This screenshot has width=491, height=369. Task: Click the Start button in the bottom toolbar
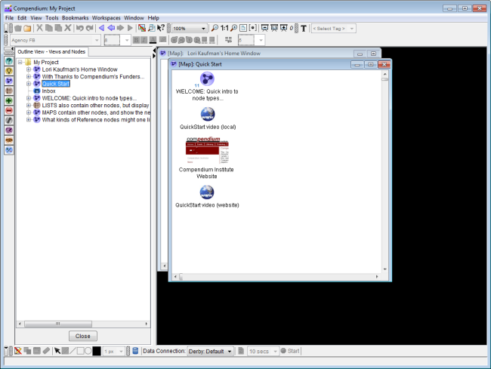pos(290,351)
